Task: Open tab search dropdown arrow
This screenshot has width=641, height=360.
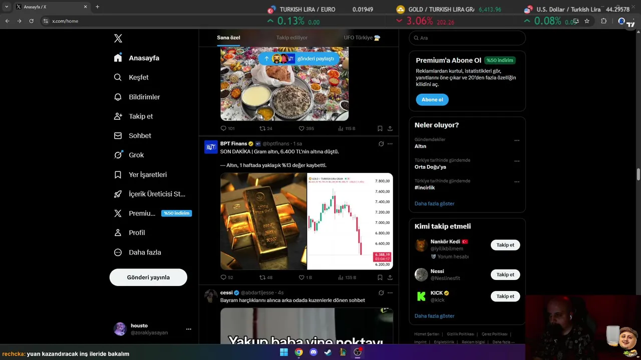Action: (7, 7)
